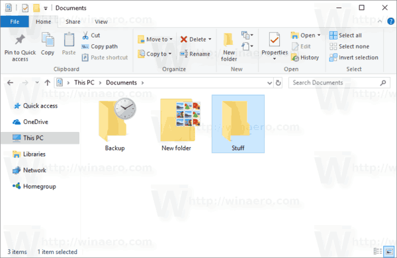Viewport: 397px width, 258px height.
Task: Collapse the ribbon with the chevron
Action: tap(380, 22)
